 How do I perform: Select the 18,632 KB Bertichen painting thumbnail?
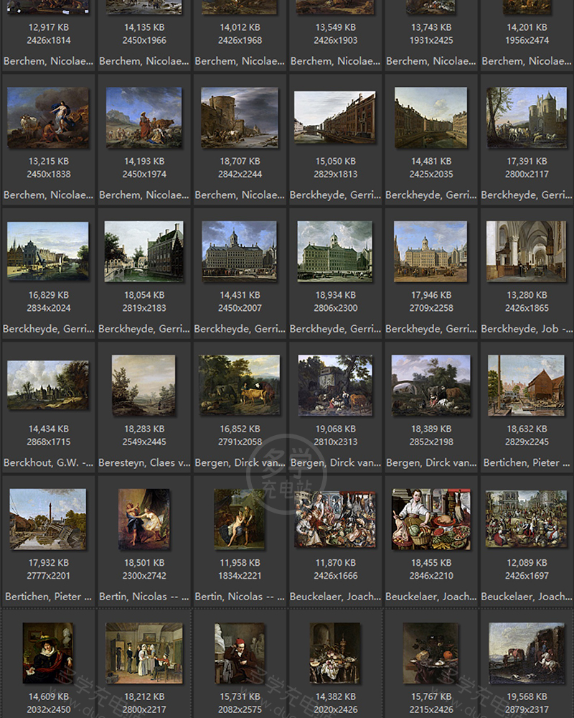point(526,386)
